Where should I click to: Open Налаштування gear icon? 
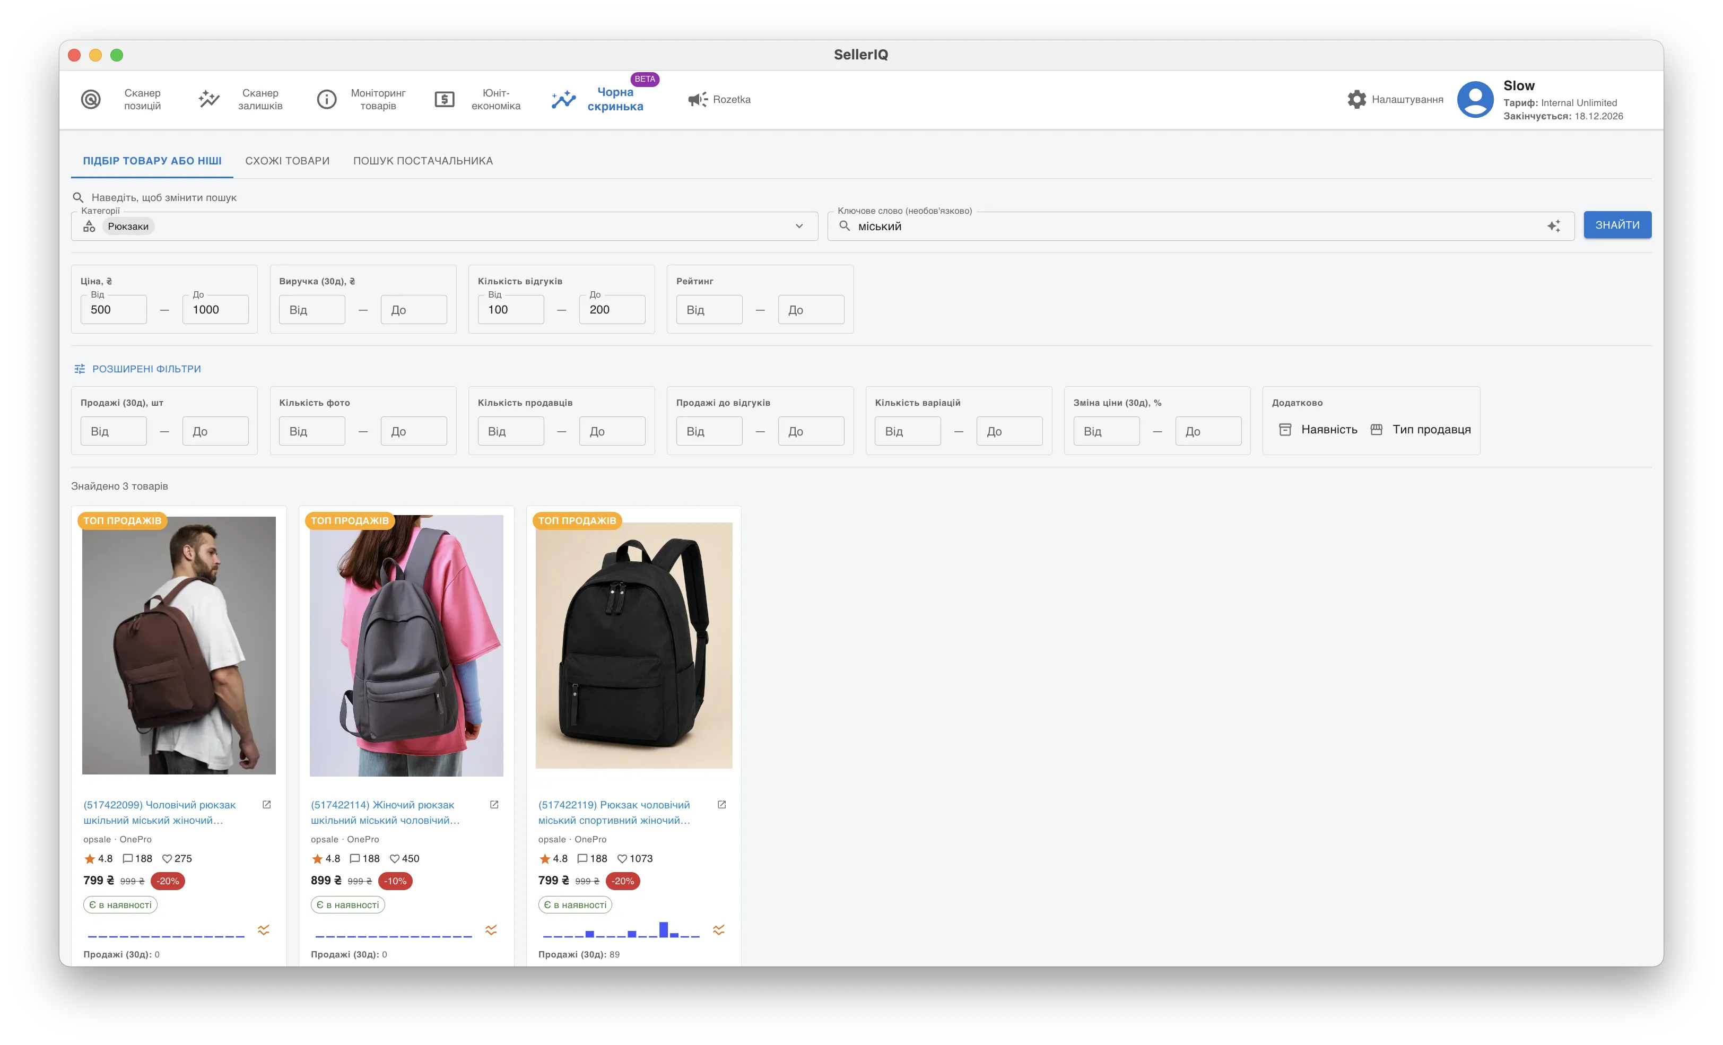coord(1356,99)
